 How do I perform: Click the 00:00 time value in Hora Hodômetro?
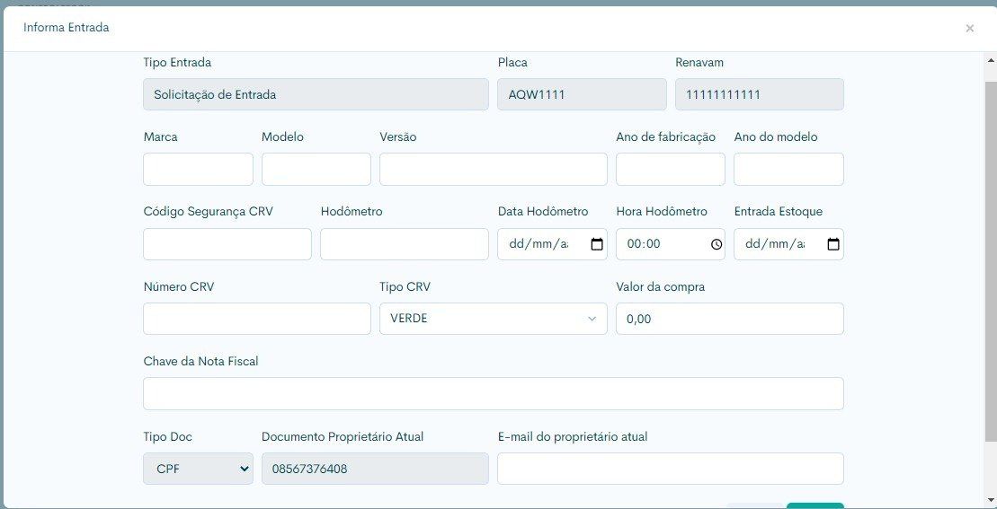644,244
